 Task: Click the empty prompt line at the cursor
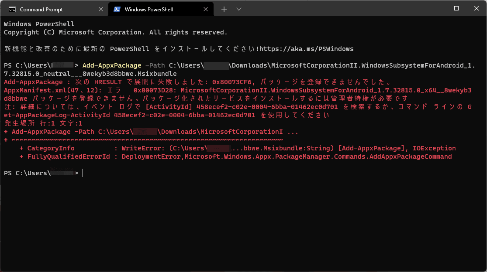(x=83, y=173)
